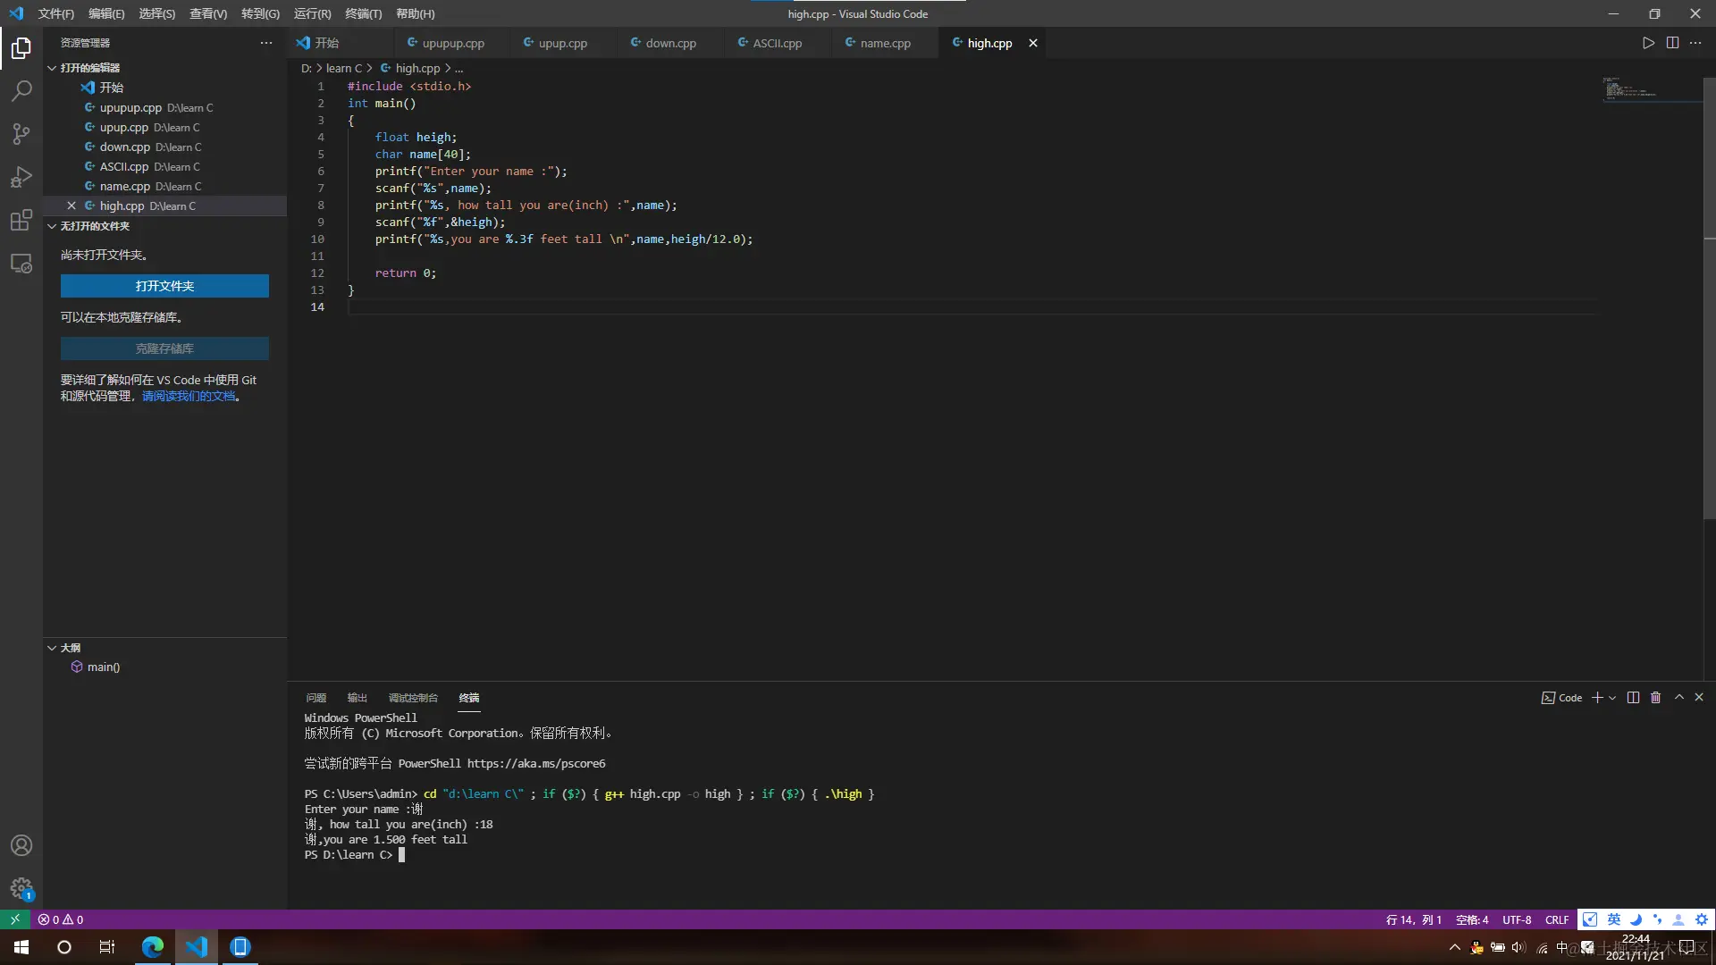The width and height of the screenshot is (1716, 965).
Task: Open the Source Control view icon
Action: point(21,134)
